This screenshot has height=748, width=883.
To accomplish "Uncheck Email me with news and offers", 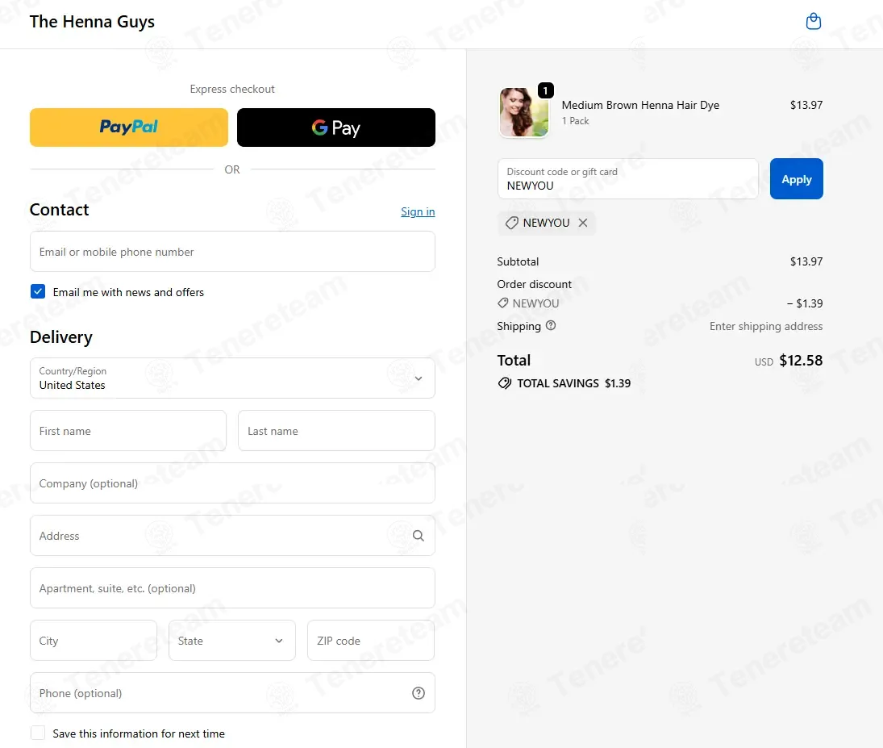I will click(38, 291).
